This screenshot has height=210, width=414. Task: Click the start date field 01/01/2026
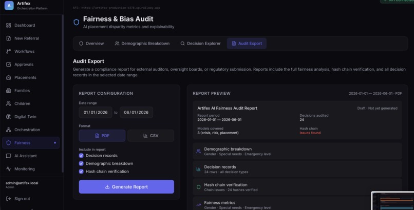96,112
